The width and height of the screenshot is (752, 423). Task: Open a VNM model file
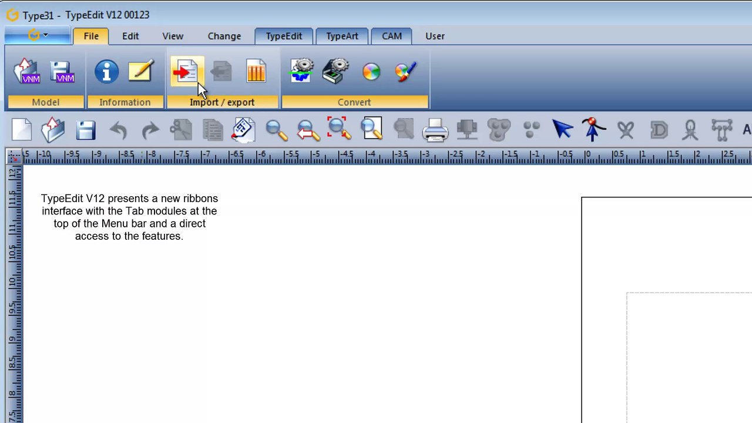coord(27,72)
